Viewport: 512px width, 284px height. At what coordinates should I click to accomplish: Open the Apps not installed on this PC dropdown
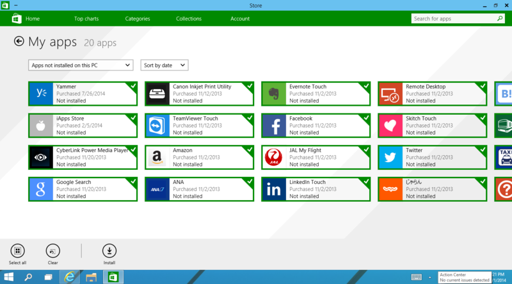[81, 65]
